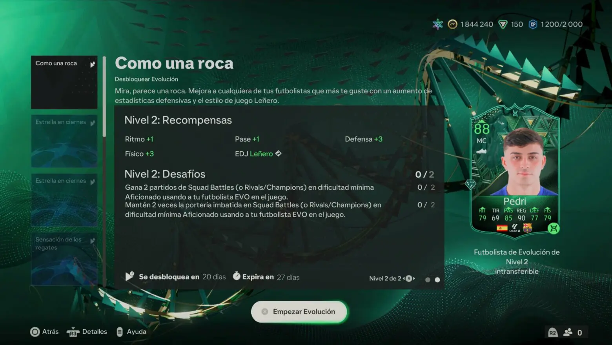The height and width of the screenshot is (345, 612).
Task: Select Como una roca evolution tile
Action: 64,82
